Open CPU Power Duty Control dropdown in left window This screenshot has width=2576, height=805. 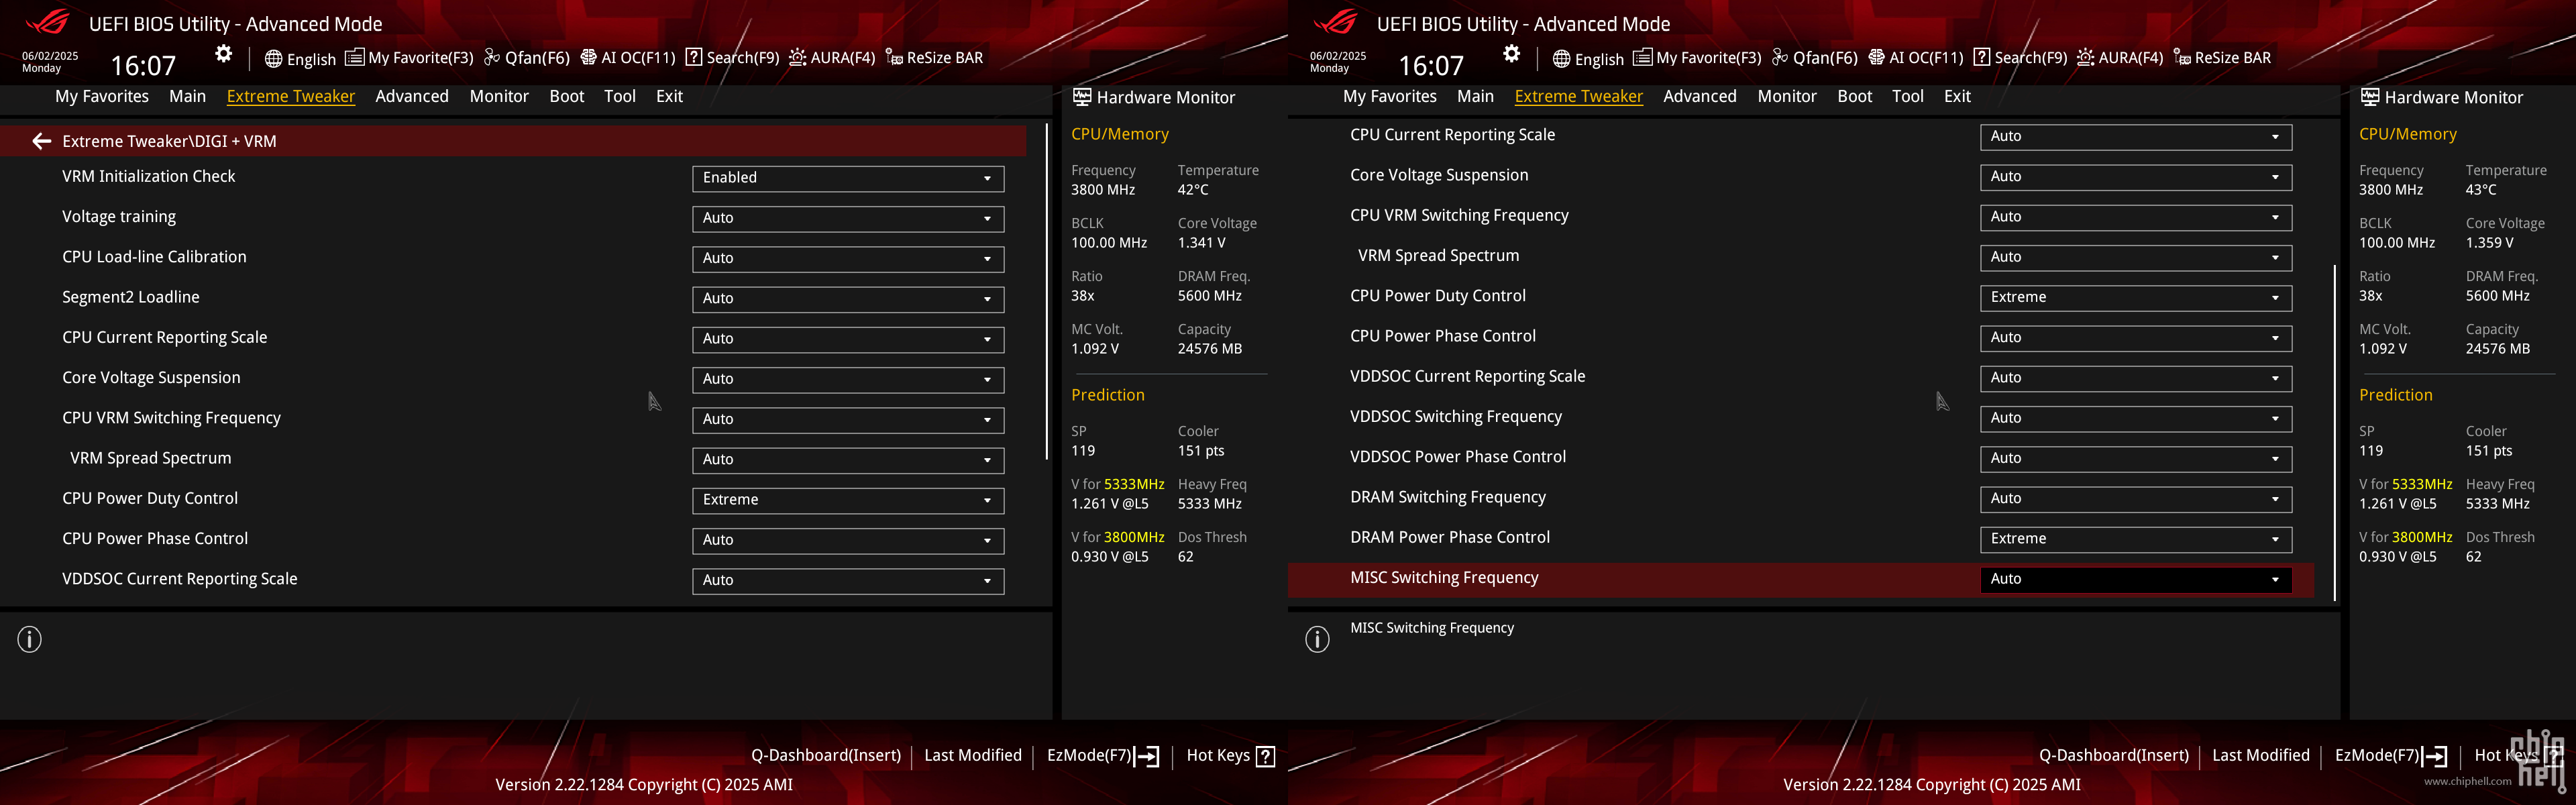click(x=848, y=500)
